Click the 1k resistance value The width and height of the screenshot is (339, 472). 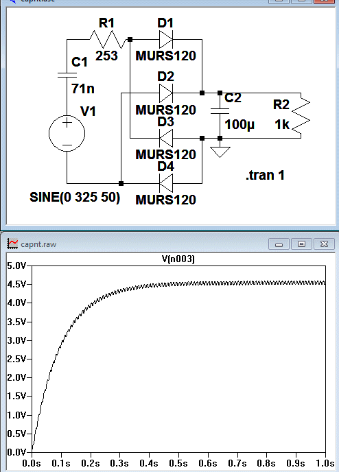pos(282,124)
